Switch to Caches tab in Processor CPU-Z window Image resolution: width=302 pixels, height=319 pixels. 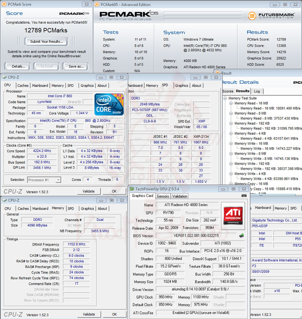pyautogui.click(x=23, y=86)
